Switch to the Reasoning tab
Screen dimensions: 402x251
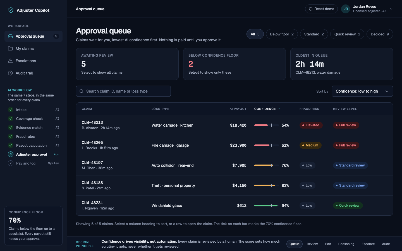point(346,244)
